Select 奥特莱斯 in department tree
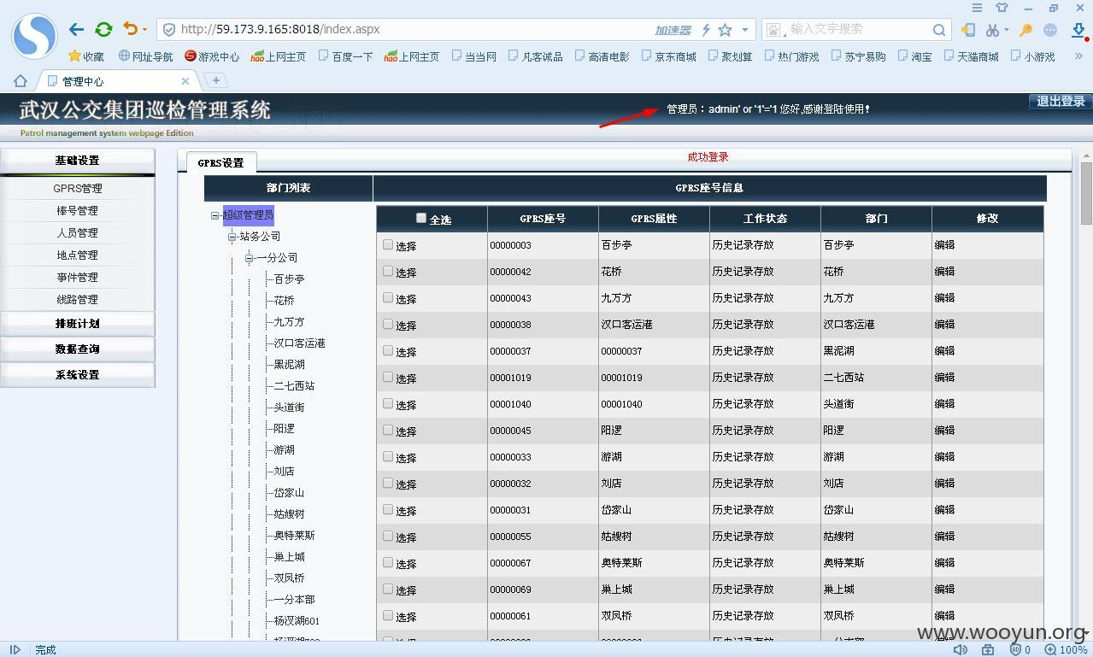The width and height of the screenshot is (1093, 657). (294, 536)
